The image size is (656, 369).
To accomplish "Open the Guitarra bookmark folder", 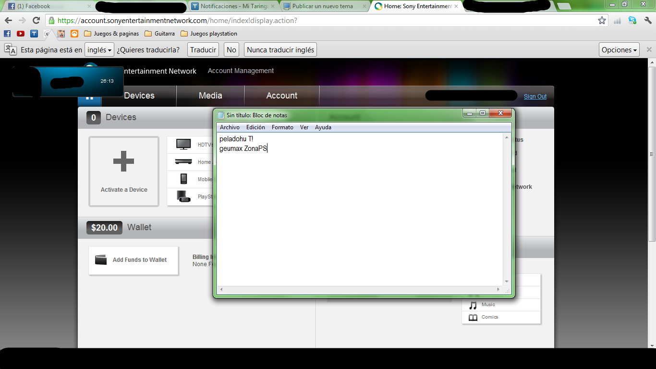I will click(160, 34).
